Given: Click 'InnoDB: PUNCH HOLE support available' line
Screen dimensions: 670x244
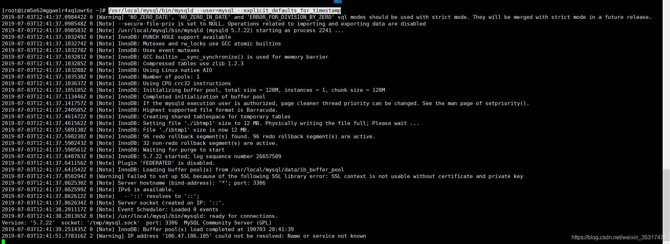Looking at the screenshot, I should tap(116, 37).
